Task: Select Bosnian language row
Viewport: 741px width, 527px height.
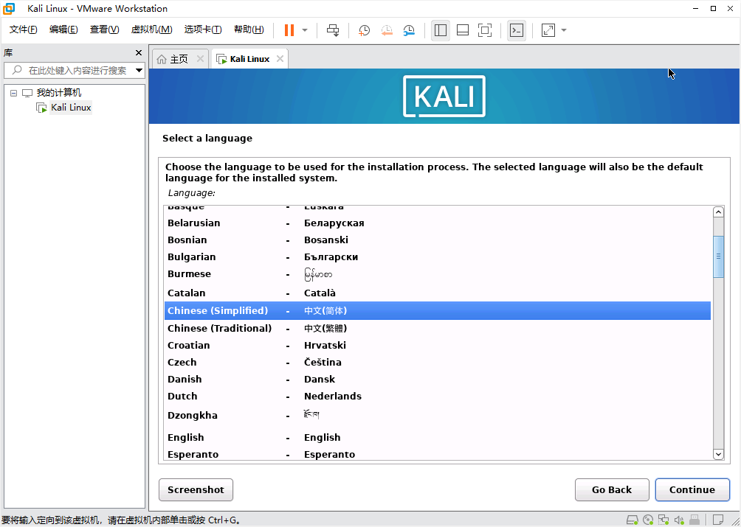Action: (438, 240)
